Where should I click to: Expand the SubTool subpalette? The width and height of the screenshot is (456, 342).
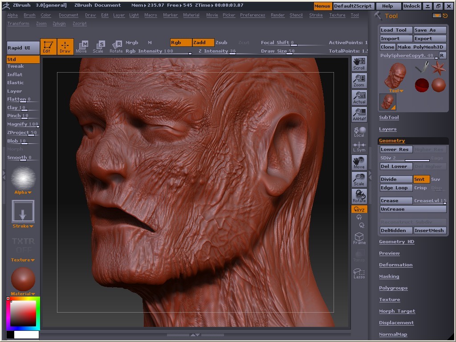[x=389, y=118]
